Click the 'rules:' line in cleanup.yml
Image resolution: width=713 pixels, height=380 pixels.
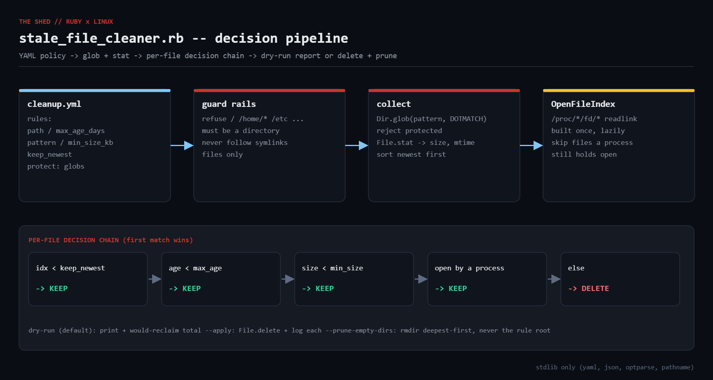coord(39,119)
